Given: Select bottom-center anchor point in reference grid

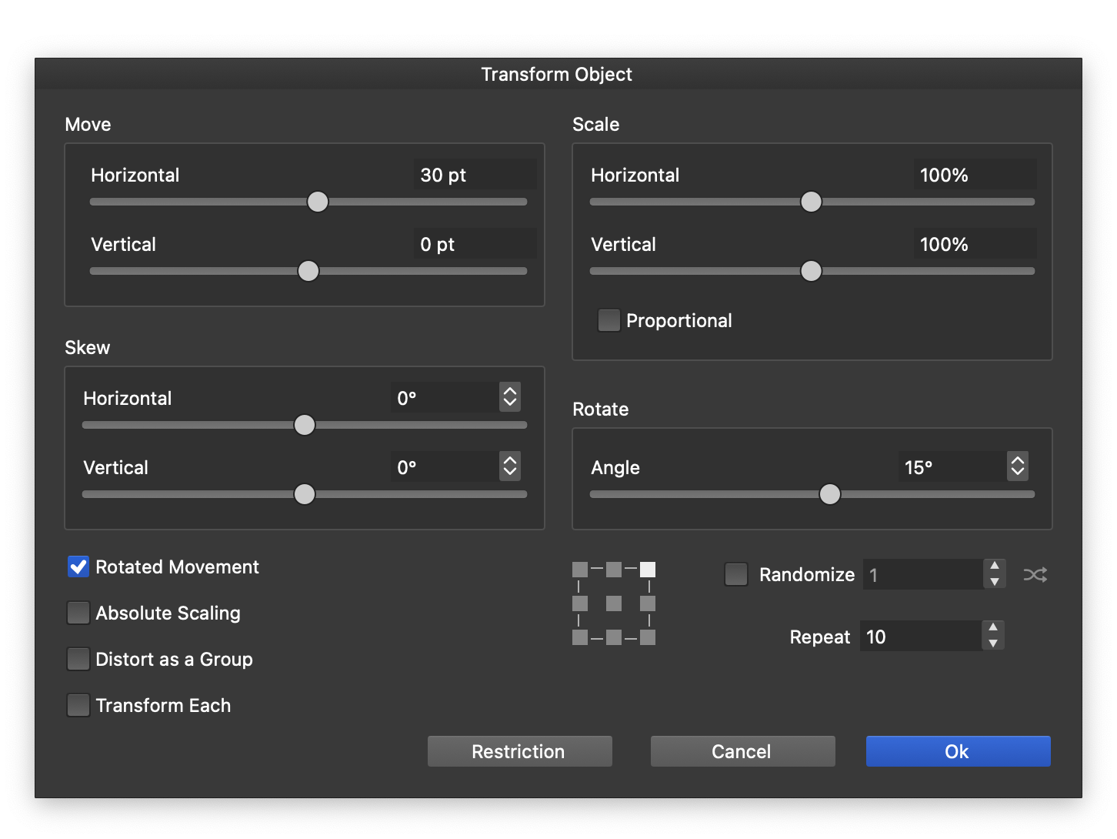Looking at the screenshot, I should click(x=614, y=637).
